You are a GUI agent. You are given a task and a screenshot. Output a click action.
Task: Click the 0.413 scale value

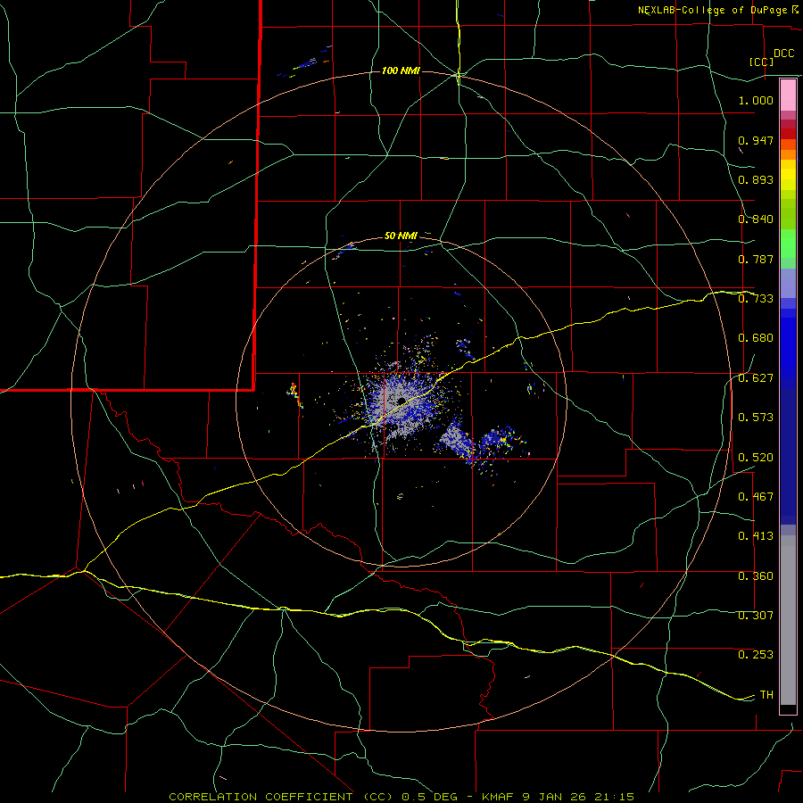click(x=756, y=536)
